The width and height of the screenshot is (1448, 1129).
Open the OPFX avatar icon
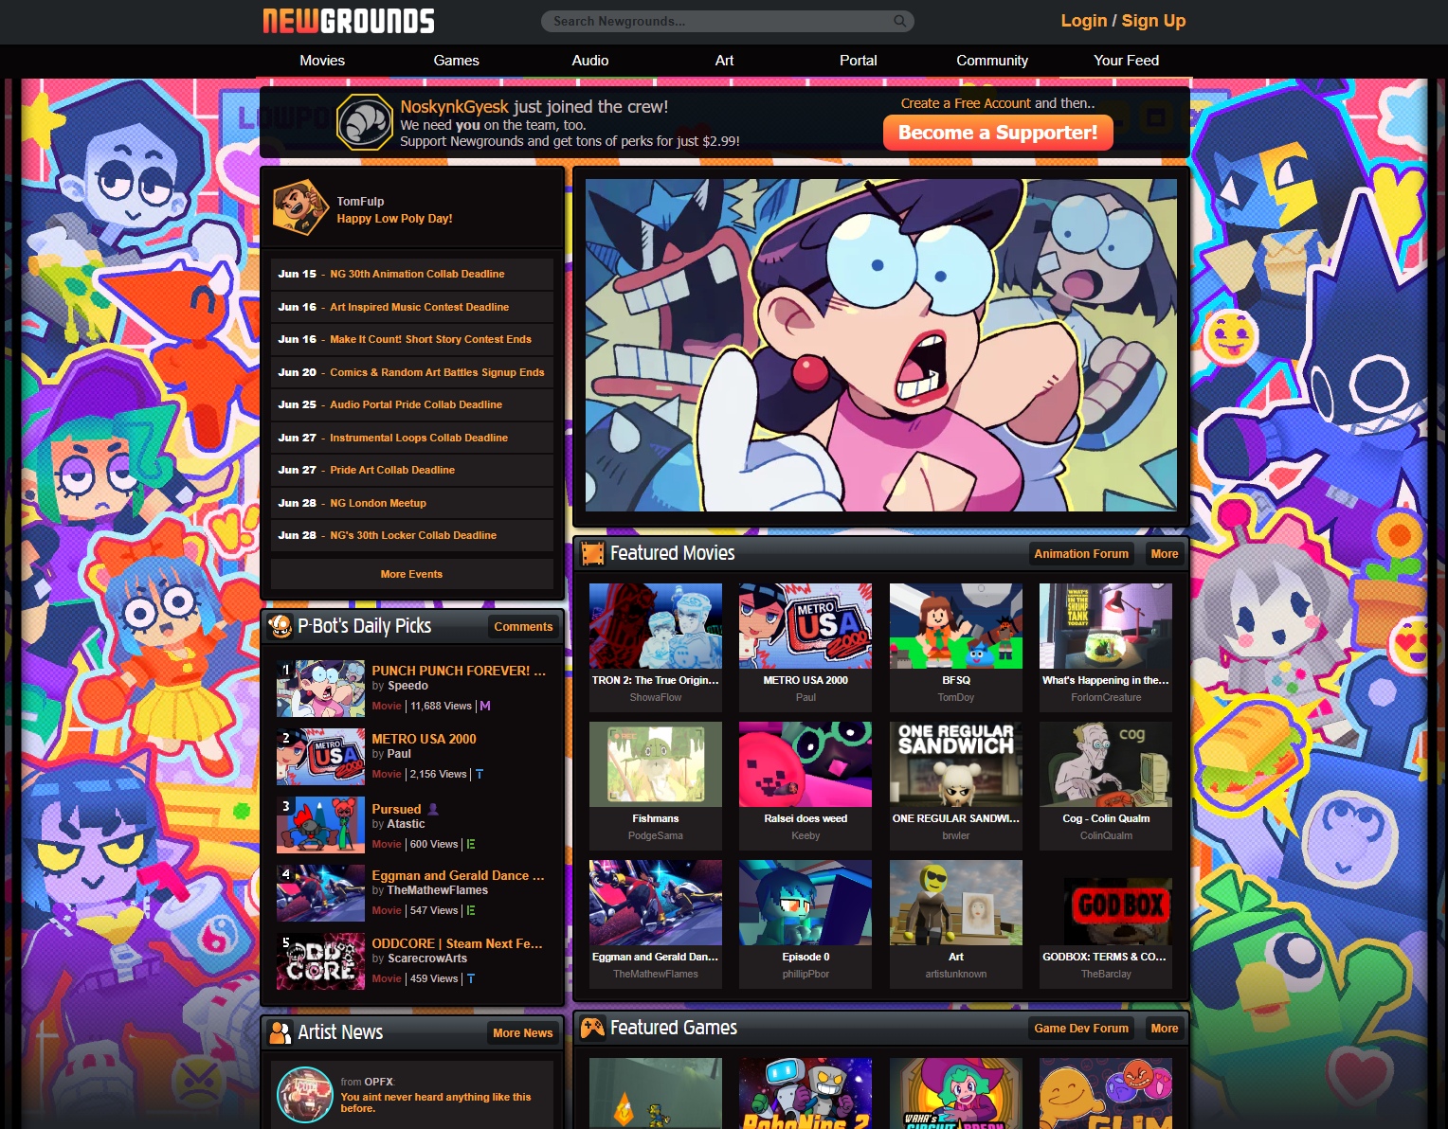click(304, 1094)
